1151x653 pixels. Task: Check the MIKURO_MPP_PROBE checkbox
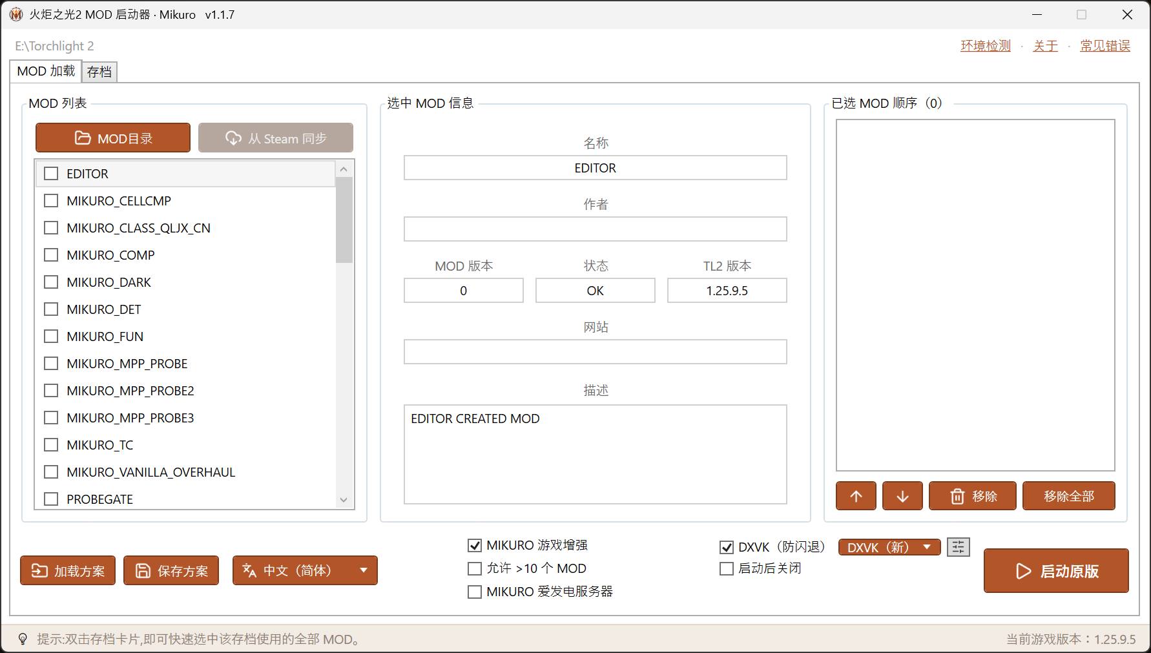click(51, 364)
